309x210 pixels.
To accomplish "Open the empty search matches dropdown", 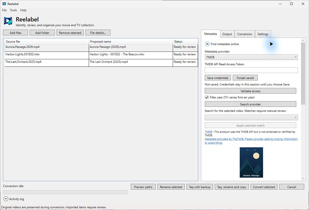I will pos(251,117).
